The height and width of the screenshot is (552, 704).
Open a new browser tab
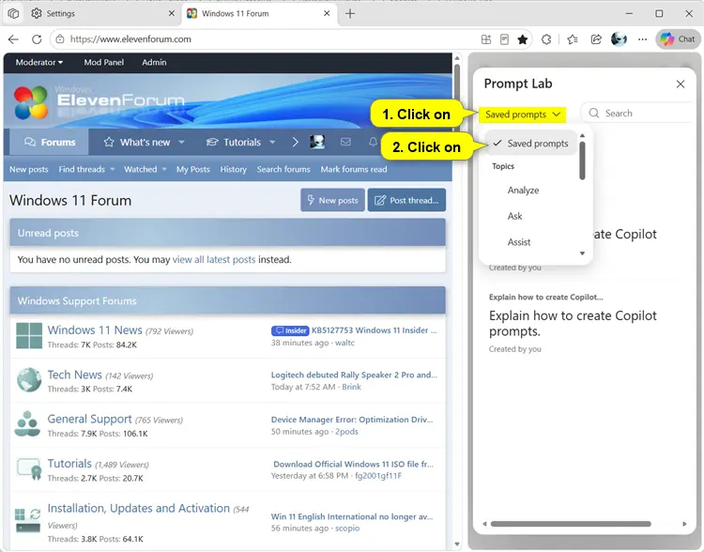click(x=350, y=13)
